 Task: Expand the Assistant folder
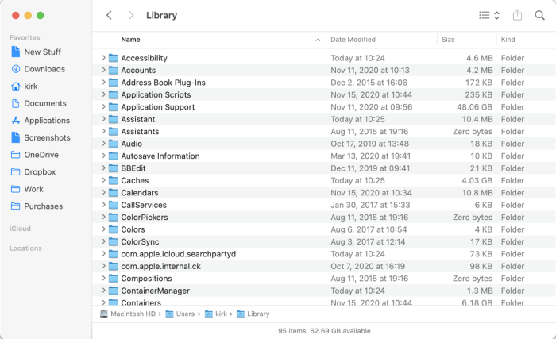click(x=103, y=119)
